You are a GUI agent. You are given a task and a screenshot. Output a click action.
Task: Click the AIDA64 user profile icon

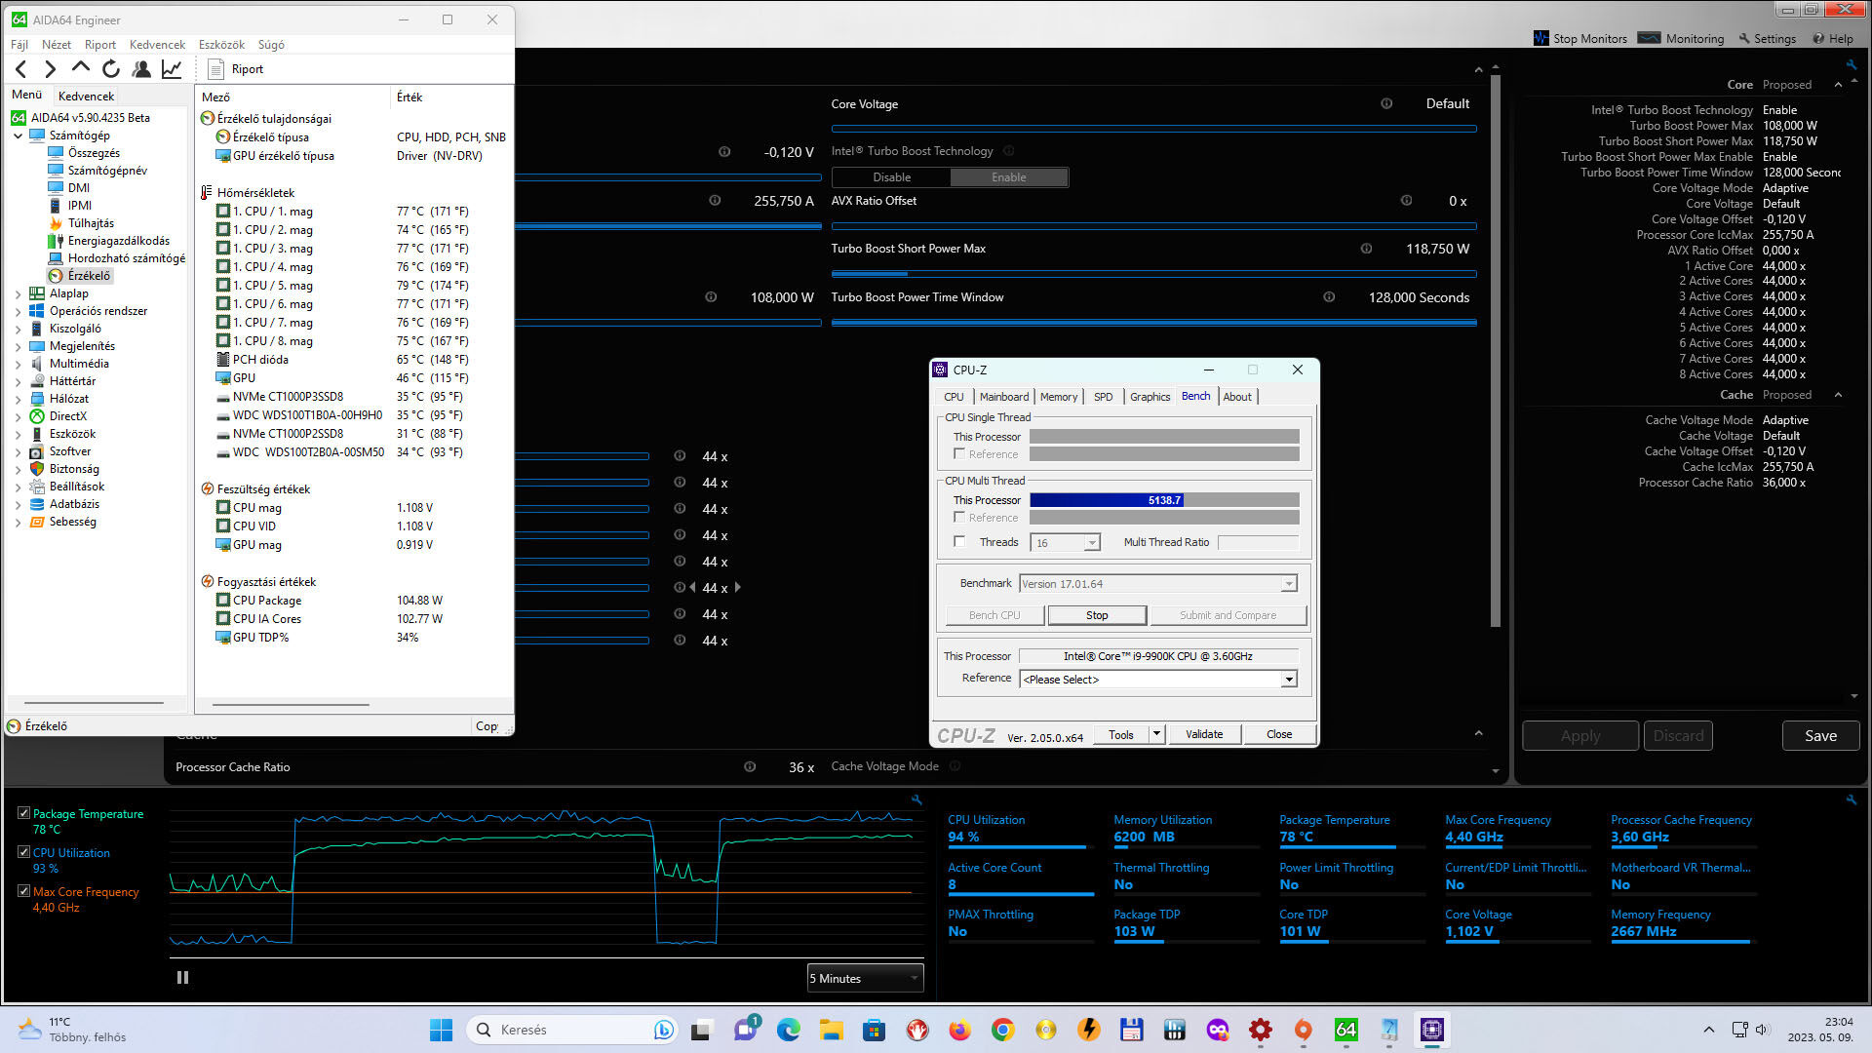pyautogui.click(x=141, y=69)
